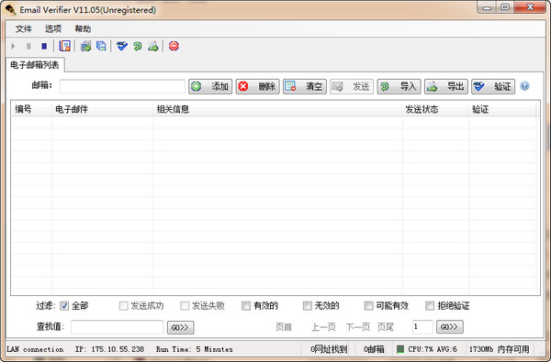This screenshot has height=362, width=551.
Task: Click the 'LAN connection' status text
Action: [35, 349]
